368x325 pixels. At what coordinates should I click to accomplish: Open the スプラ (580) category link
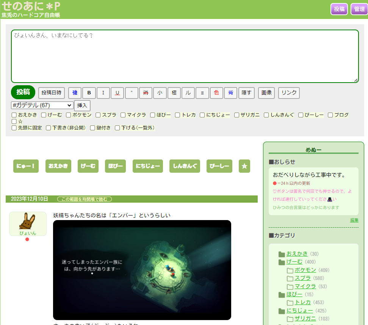coord(302,278)
